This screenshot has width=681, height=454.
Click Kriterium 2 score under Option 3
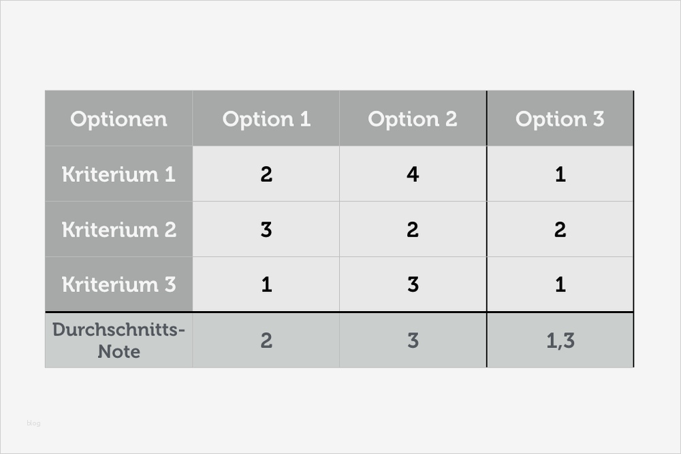tap(560, 229)
